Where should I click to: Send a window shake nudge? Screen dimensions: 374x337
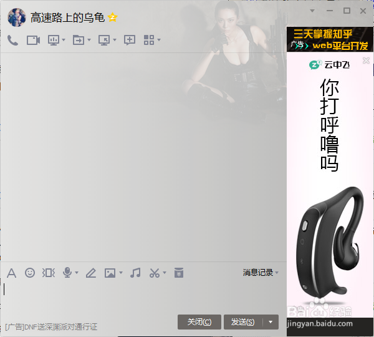49,273
